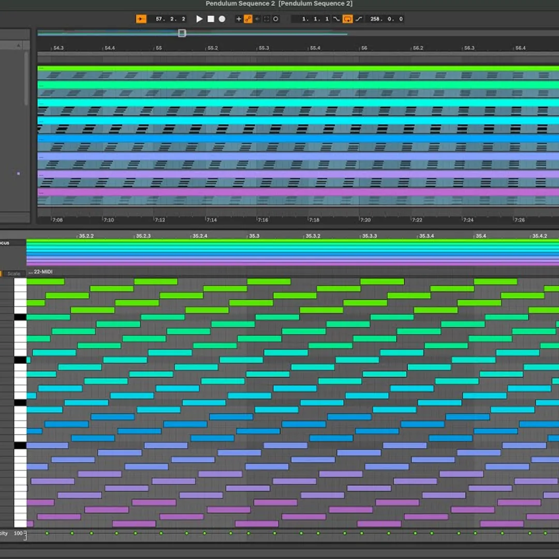Click the Capture MIDI bracket icon
Viewport: 559px width, 559px height.
coord(267,19)
